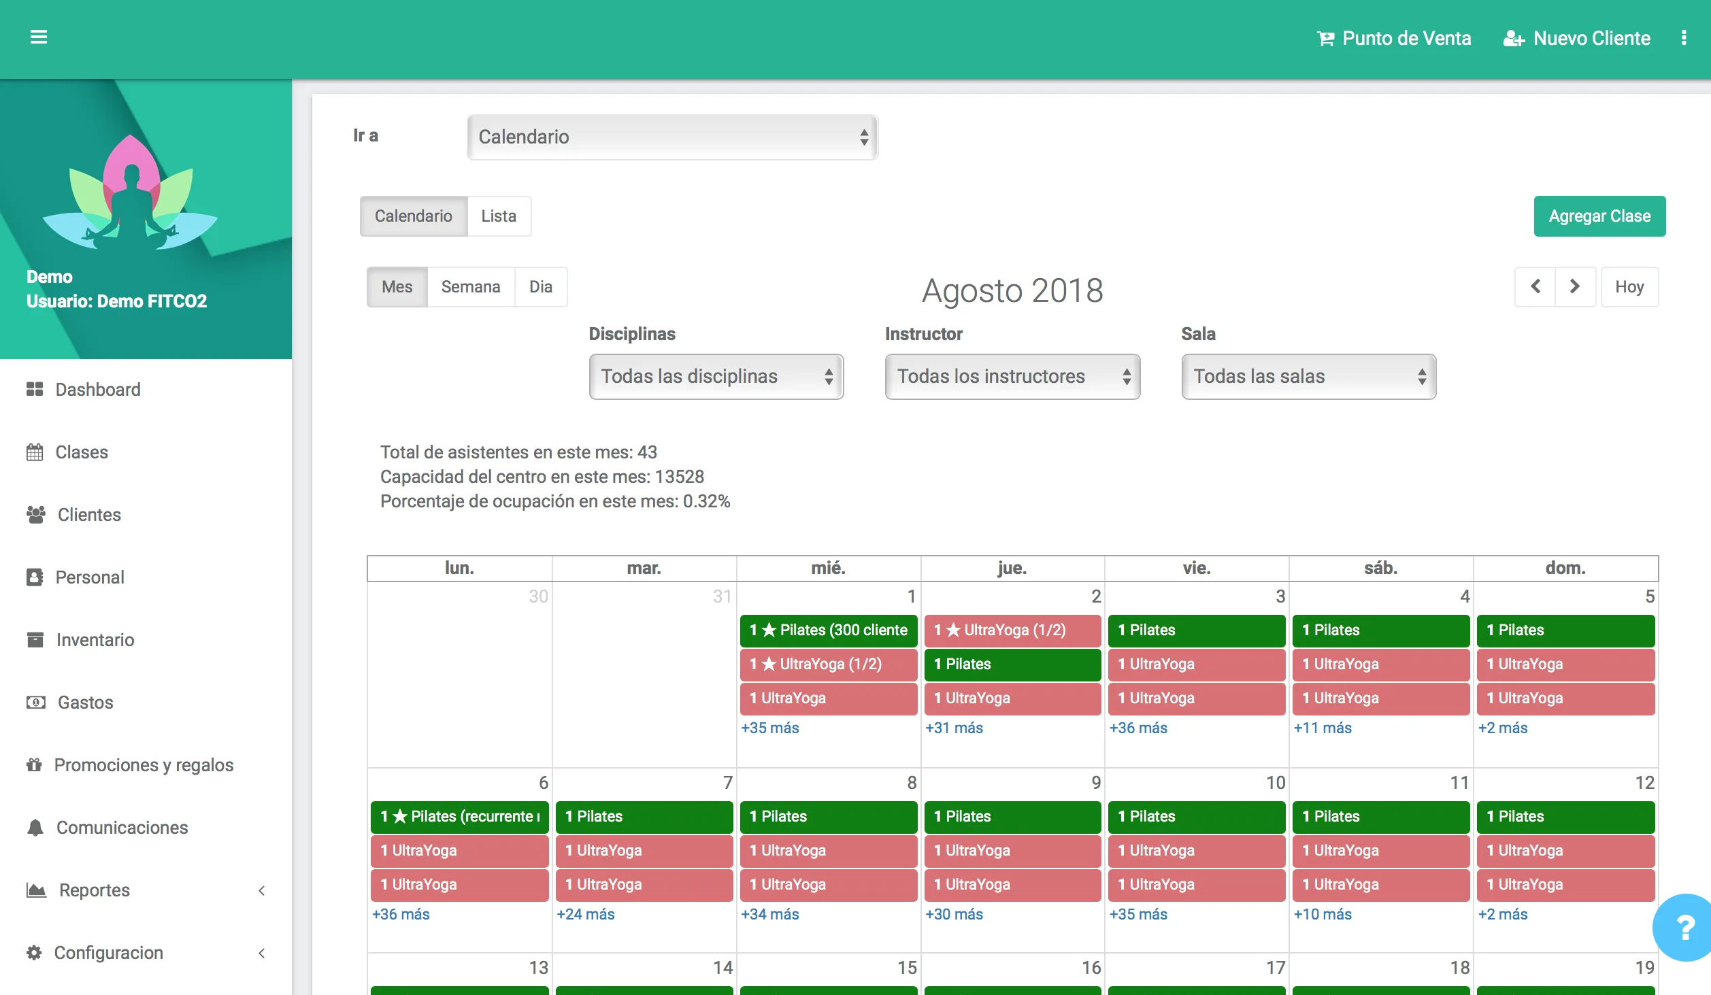Open the Instructor filter dropdown

coord(1012,376)
